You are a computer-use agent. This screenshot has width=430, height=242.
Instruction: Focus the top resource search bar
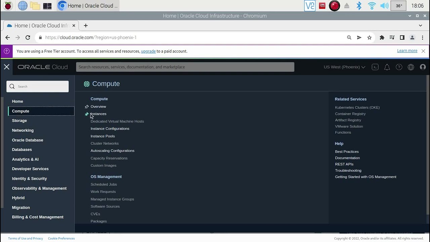[x=185, y=67]
